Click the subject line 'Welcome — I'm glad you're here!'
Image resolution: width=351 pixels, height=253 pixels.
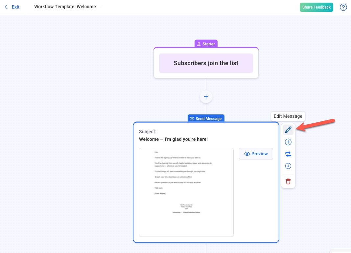click(173, 139)
